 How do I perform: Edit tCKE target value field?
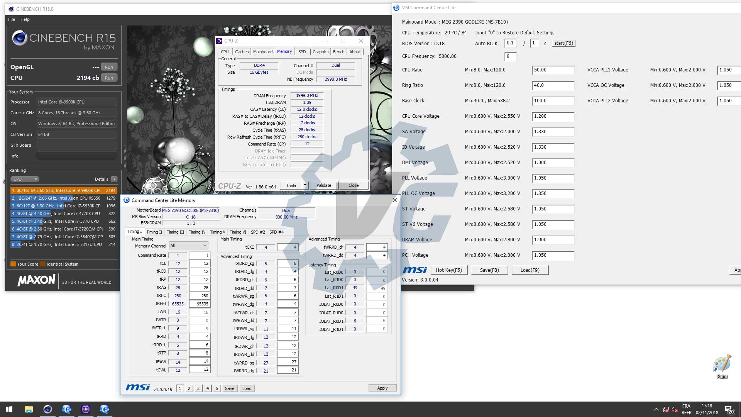coord(288,247)
